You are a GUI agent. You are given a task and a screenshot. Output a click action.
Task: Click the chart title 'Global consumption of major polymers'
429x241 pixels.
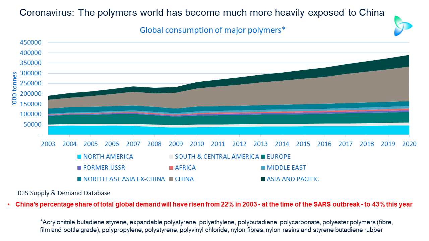(212, 30)
